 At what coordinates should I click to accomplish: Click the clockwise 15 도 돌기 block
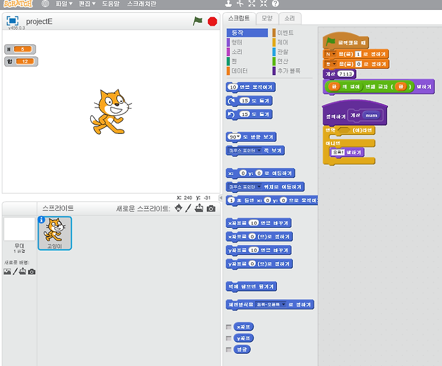pyautogui.click(x=249, y=101)
